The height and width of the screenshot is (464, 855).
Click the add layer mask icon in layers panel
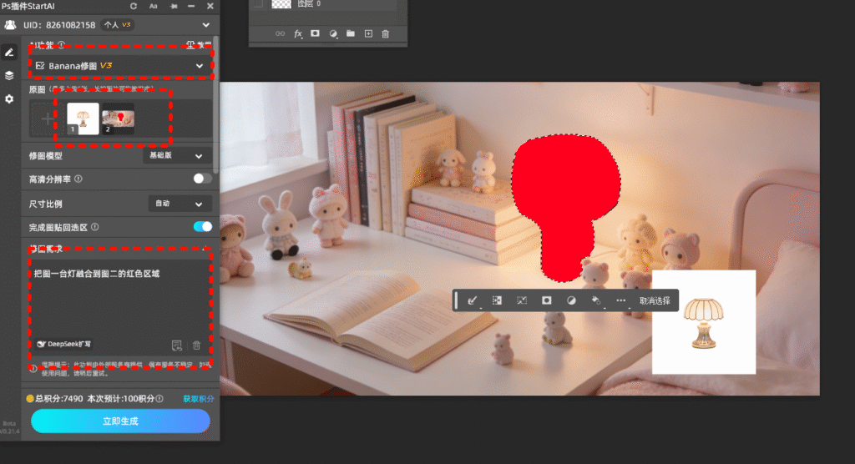[316, 33]
